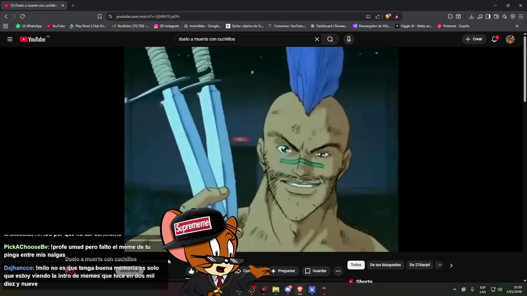Click the address bar URL
This screenshot has height=296, width=527.
148,16
